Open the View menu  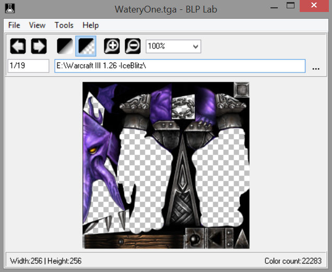[x=38, y=26]
